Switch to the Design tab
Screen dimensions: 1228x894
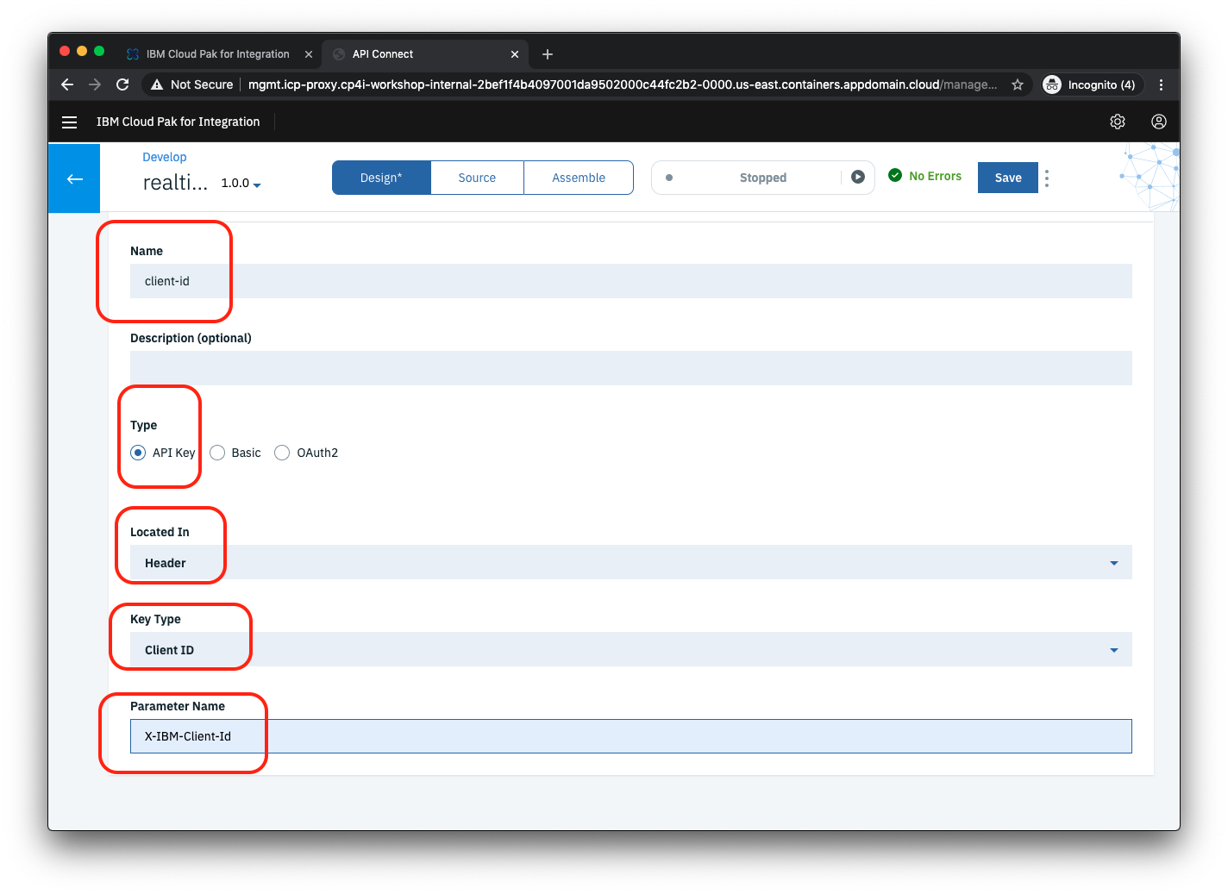tap(381, 178)
